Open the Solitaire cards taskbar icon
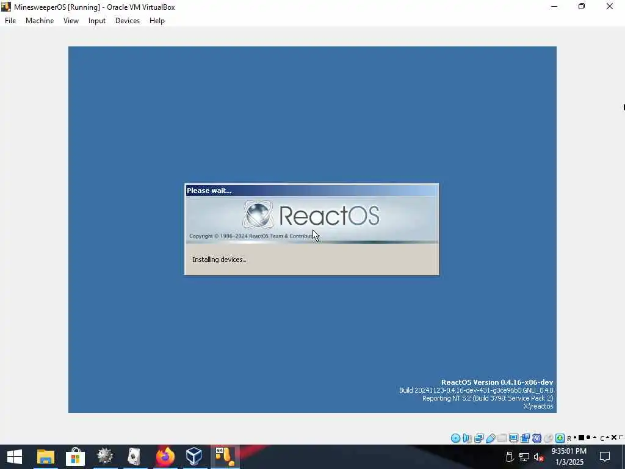Viewport: 625px width, 469px height. tap(134, 457)
